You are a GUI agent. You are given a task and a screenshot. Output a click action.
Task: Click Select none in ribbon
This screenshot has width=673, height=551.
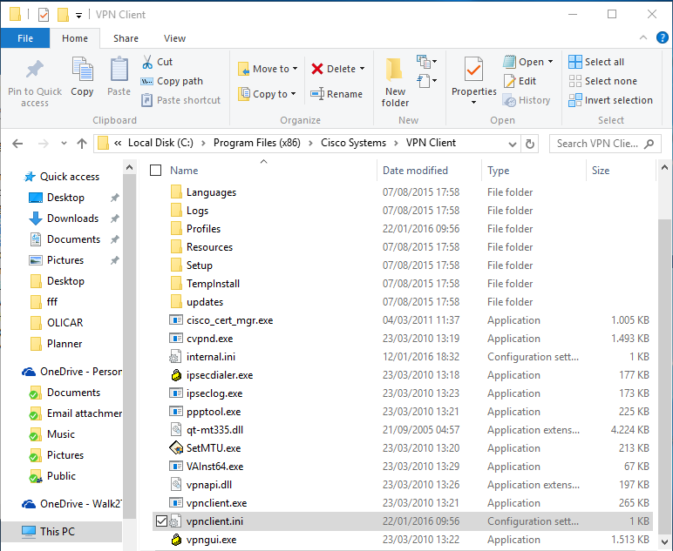click(602, 81)
